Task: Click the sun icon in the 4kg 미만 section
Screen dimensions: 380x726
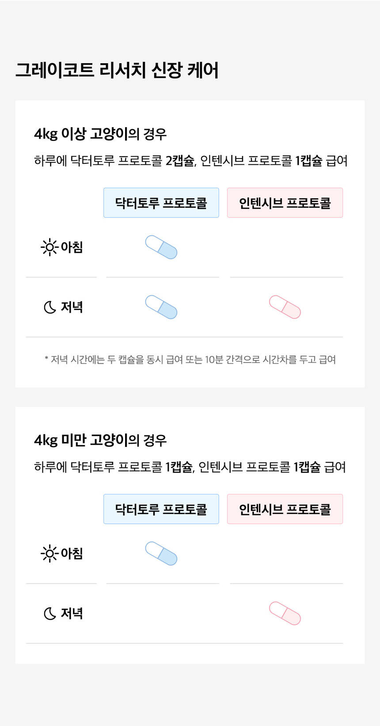Action: coord(49,553)
